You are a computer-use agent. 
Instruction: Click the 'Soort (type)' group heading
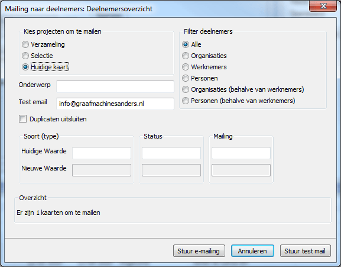tap(41, 136)
